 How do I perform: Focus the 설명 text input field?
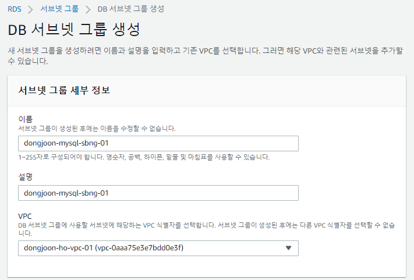[x=158, y=193]
